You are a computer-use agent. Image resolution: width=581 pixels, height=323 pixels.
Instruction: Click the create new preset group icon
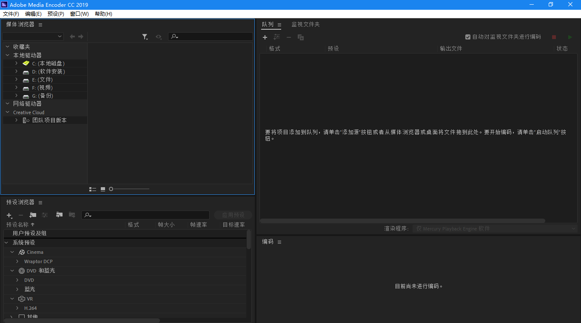coord(33,215)
